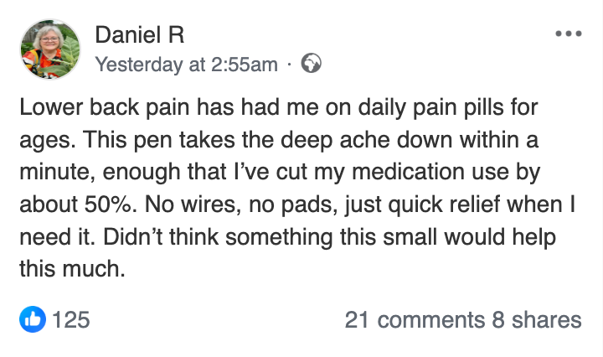Screen dimensions: 603x357
Task: Open the three-dot post options menu
Action: pos(568,34)
